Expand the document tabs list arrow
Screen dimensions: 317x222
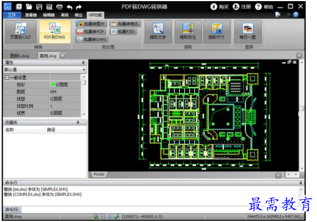[299, 55]
